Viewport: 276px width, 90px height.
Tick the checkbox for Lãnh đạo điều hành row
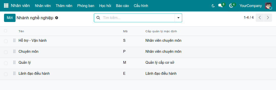[x=6, y=74]
